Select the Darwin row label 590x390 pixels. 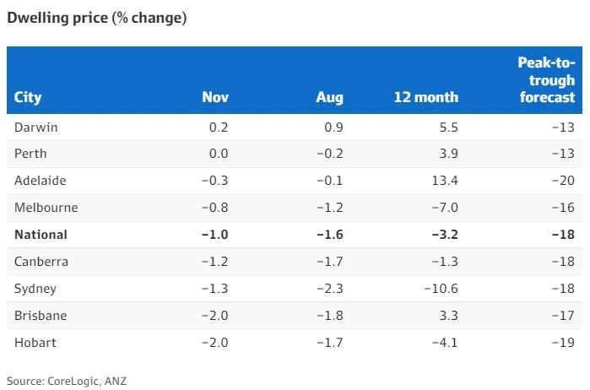point(35,127)
